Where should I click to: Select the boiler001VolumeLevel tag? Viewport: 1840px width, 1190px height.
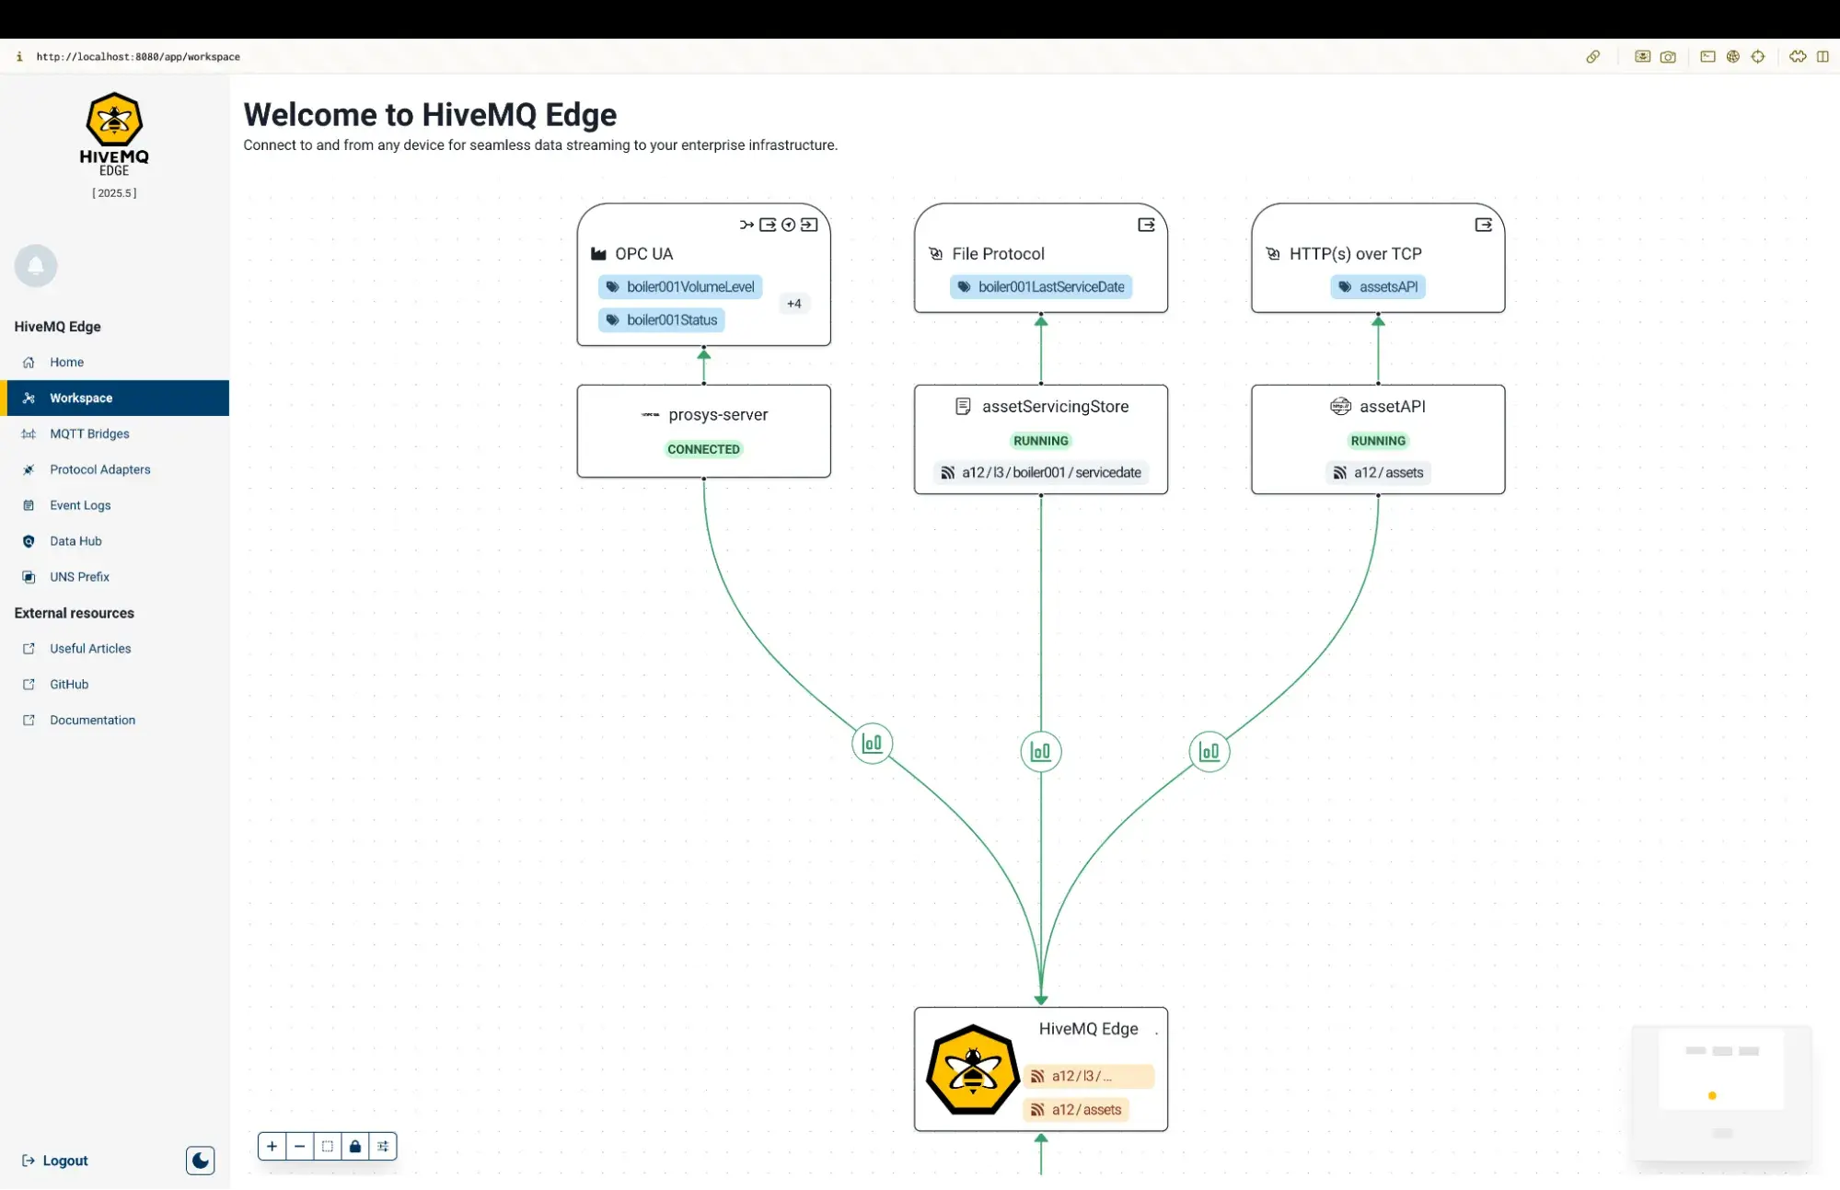coord(680,287)
